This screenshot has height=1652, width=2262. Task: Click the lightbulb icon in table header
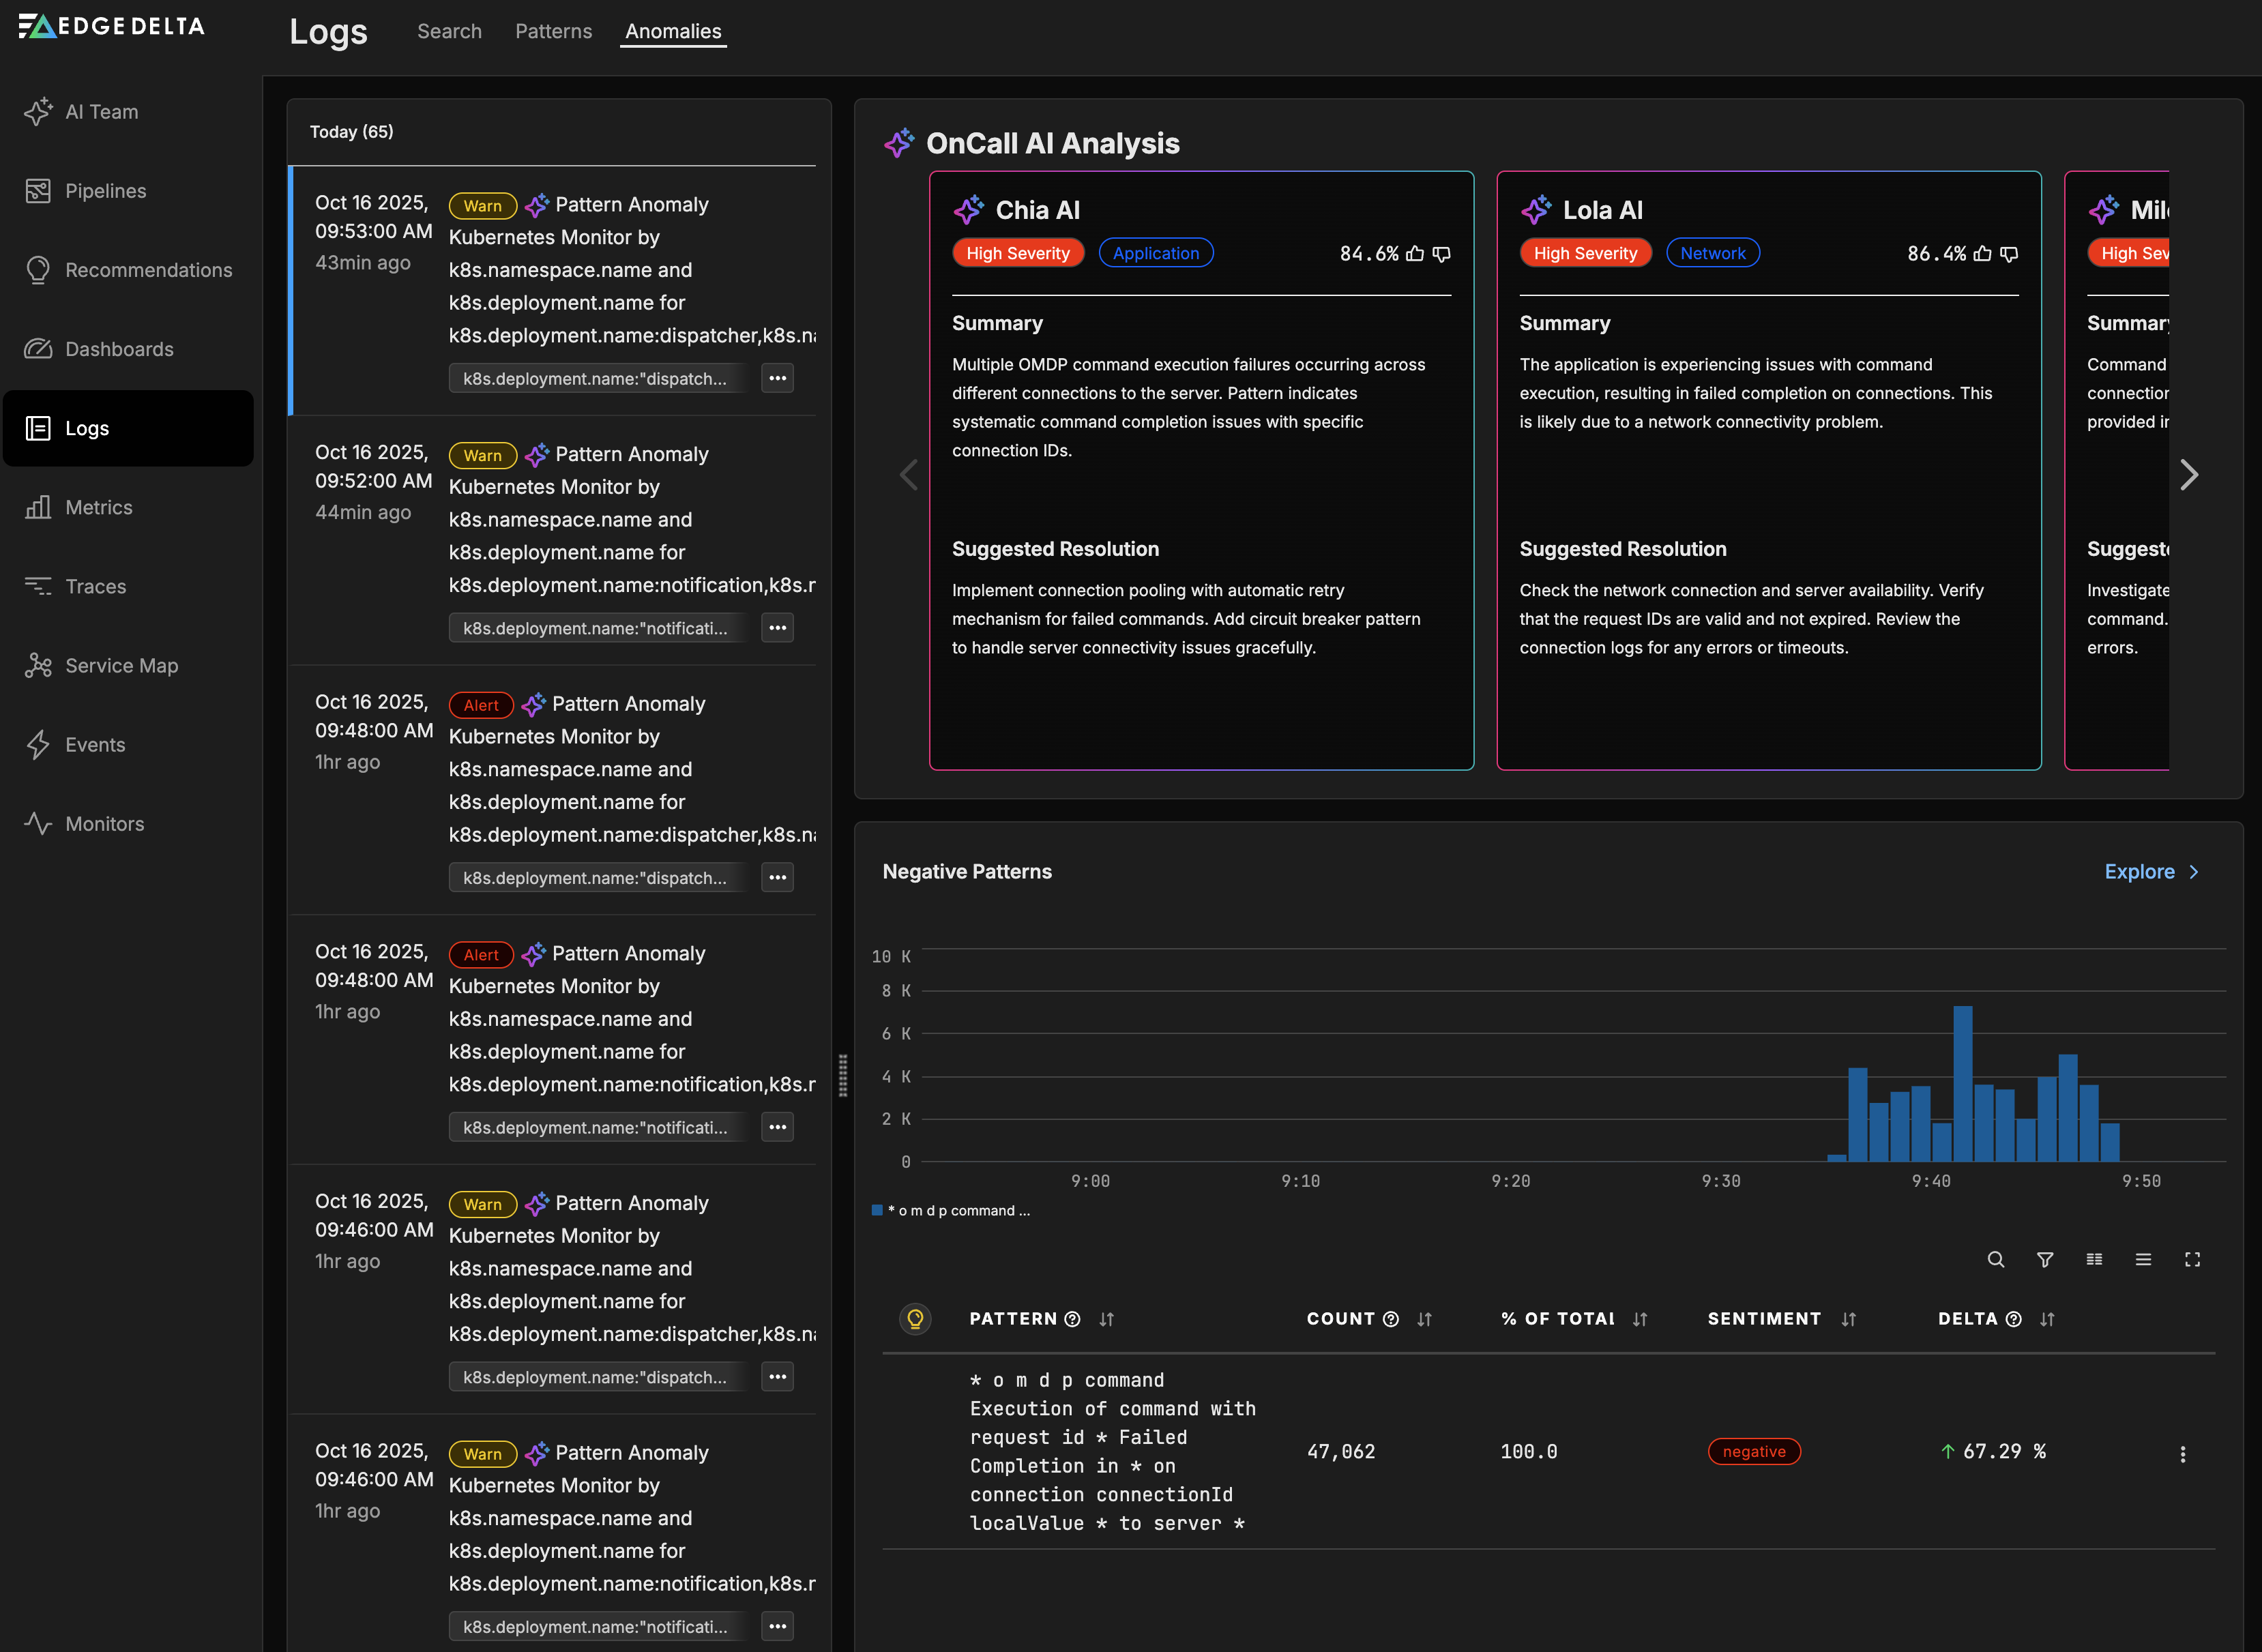coord(915,1319)
